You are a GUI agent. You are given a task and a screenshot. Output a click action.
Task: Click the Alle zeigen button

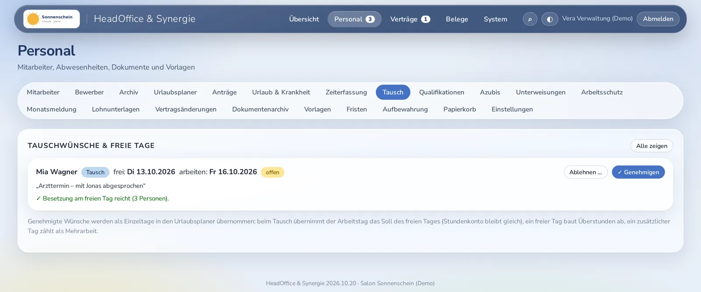(651, 146)
